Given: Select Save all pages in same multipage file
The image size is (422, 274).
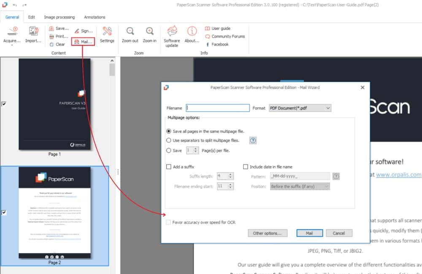Looking at the screenshot, I should click(169, 131).
